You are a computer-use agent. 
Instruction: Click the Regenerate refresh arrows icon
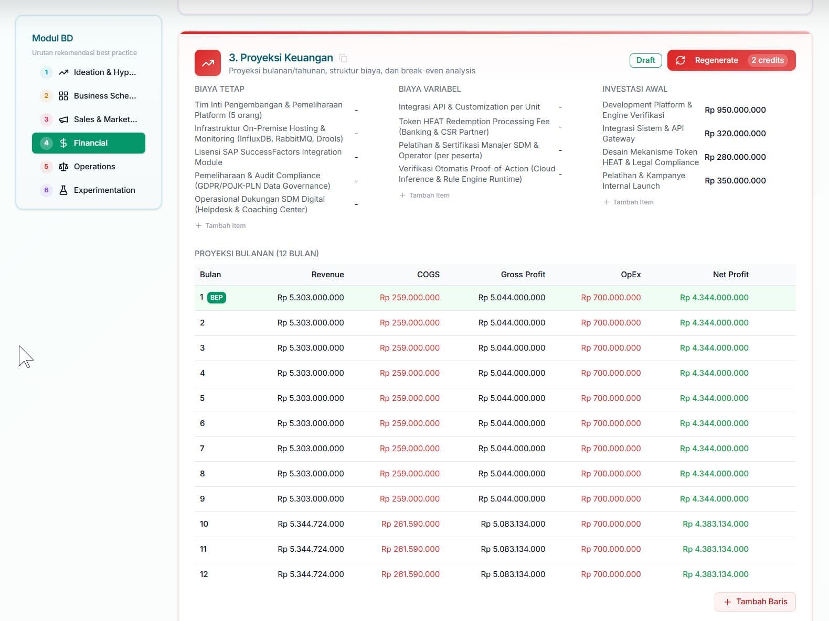click(681, 60)
